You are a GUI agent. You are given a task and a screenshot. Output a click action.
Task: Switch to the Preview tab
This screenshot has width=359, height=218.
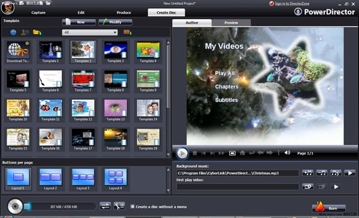point(231,23)
